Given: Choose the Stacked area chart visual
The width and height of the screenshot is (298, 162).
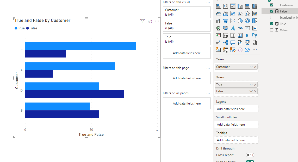Looking at the screenshot, I should click(233, 14).
